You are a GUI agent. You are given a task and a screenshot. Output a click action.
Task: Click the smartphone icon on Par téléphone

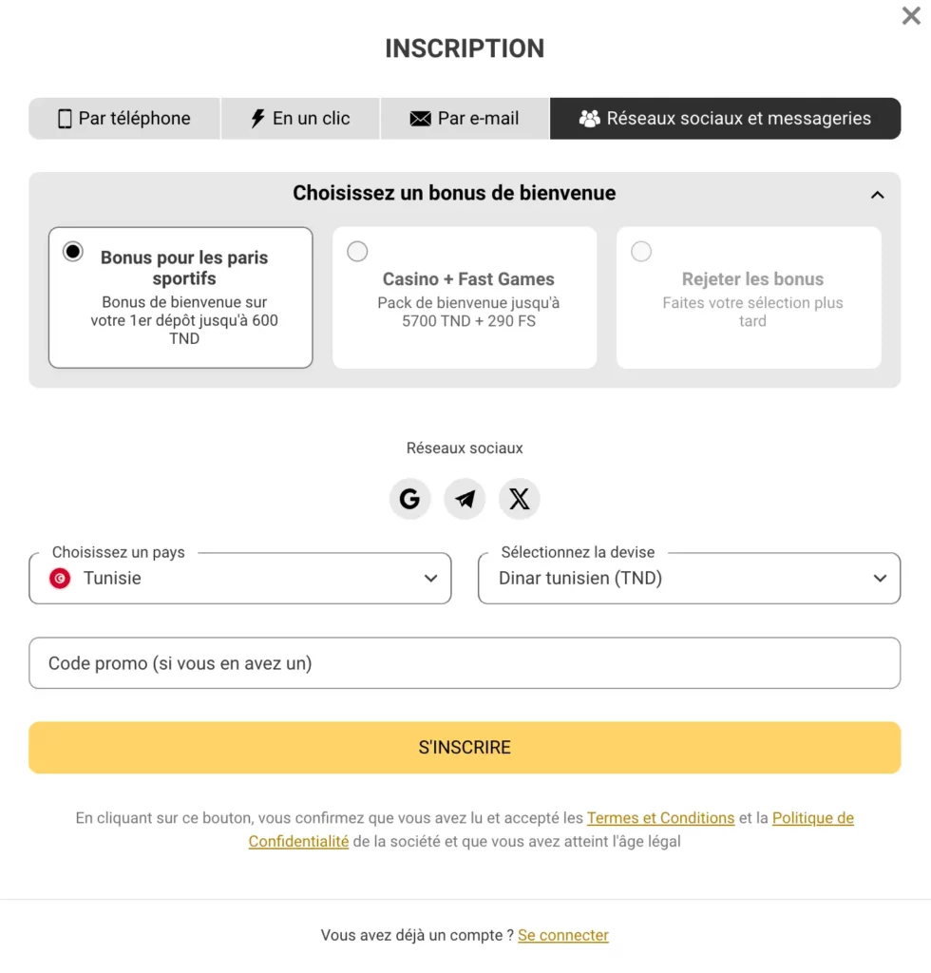[x=66, y=118]
